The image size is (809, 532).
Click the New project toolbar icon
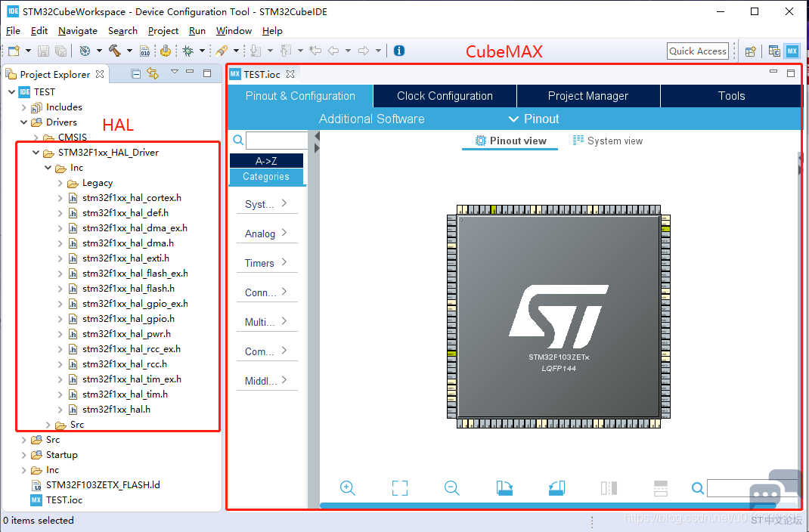pyautogui.click(x=14, y=51)
